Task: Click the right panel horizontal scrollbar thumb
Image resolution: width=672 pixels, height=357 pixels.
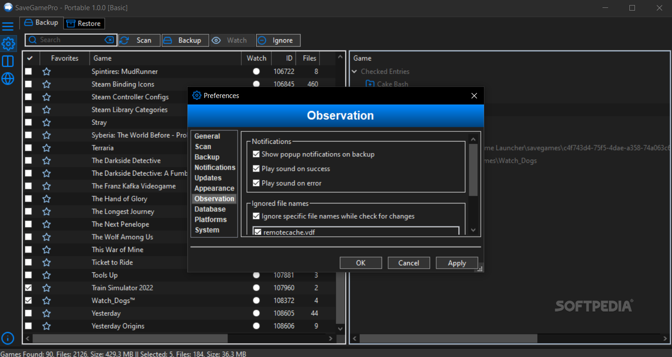Action: [x=448, y=339]
